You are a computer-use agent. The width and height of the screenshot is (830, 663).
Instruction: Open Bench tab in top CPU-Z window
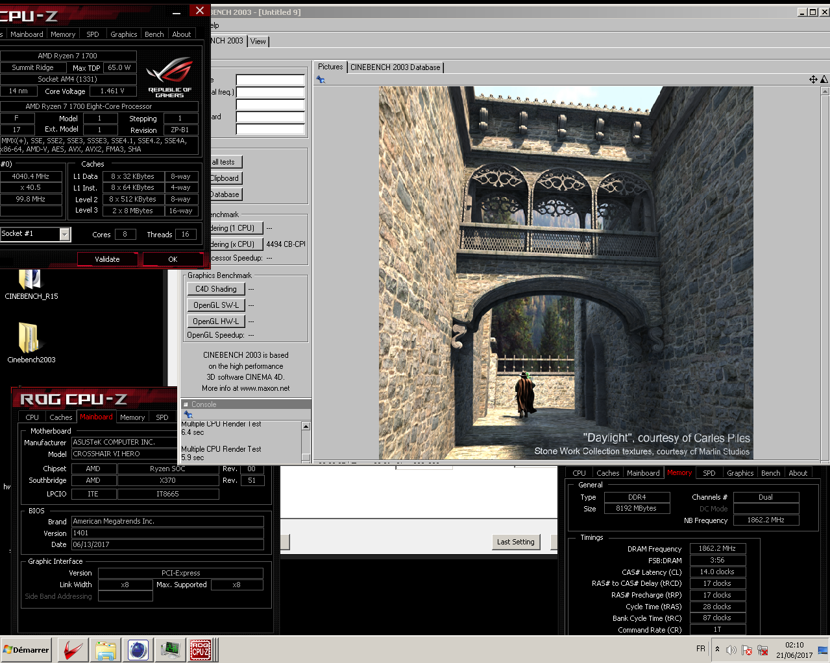point(154,34)
